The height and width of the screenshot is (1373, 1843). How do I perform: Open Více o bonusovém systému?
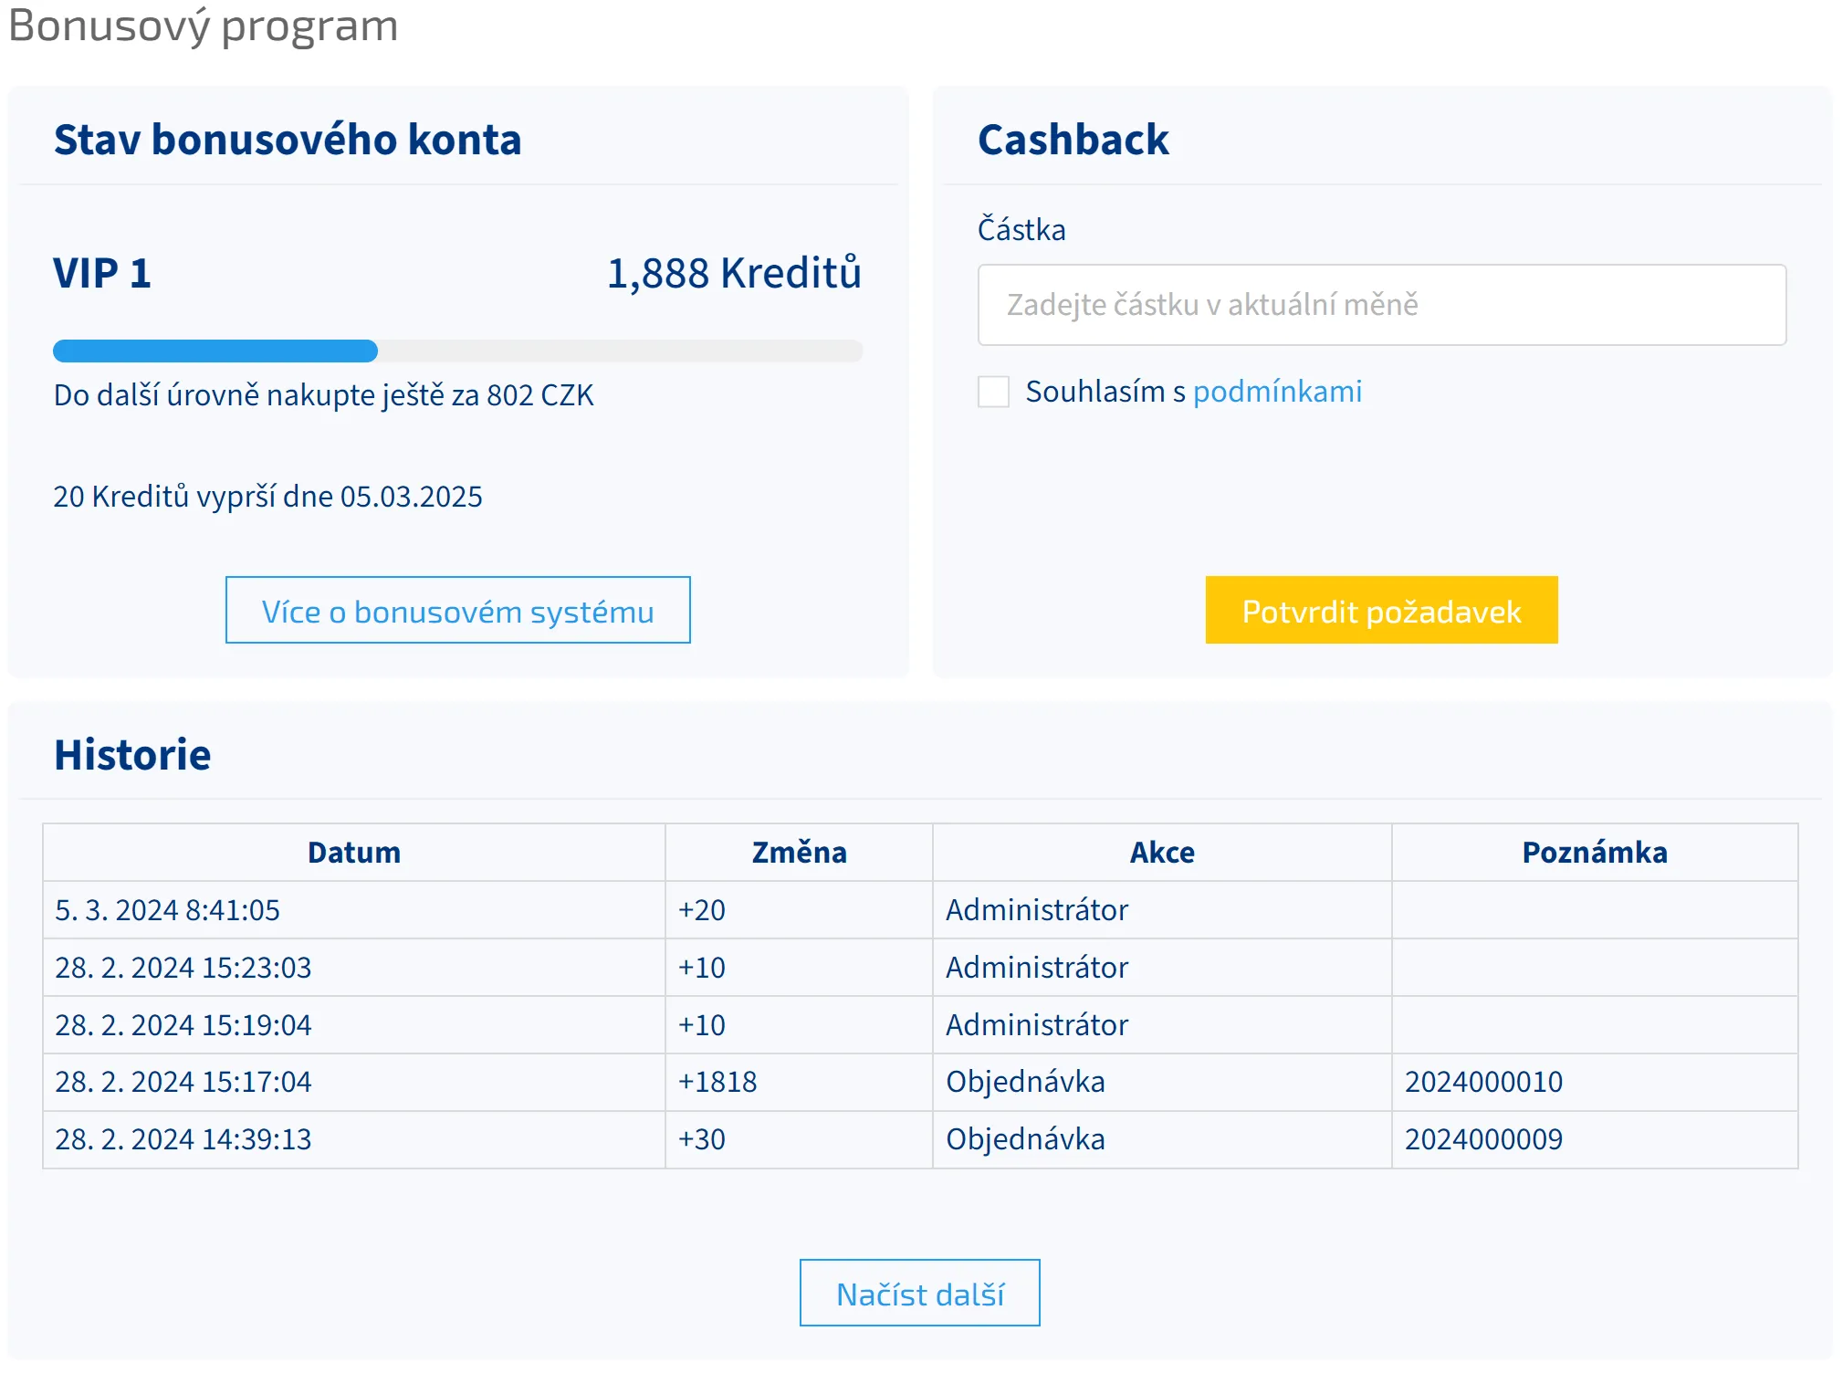(x=457, y=611)
